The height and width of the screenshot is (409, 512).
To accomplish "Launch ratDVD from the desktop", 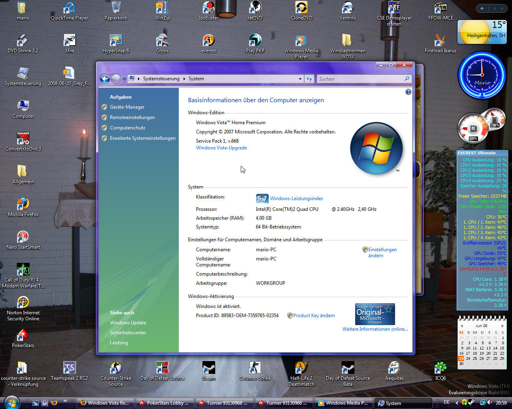I will click(x=255, y=11).
